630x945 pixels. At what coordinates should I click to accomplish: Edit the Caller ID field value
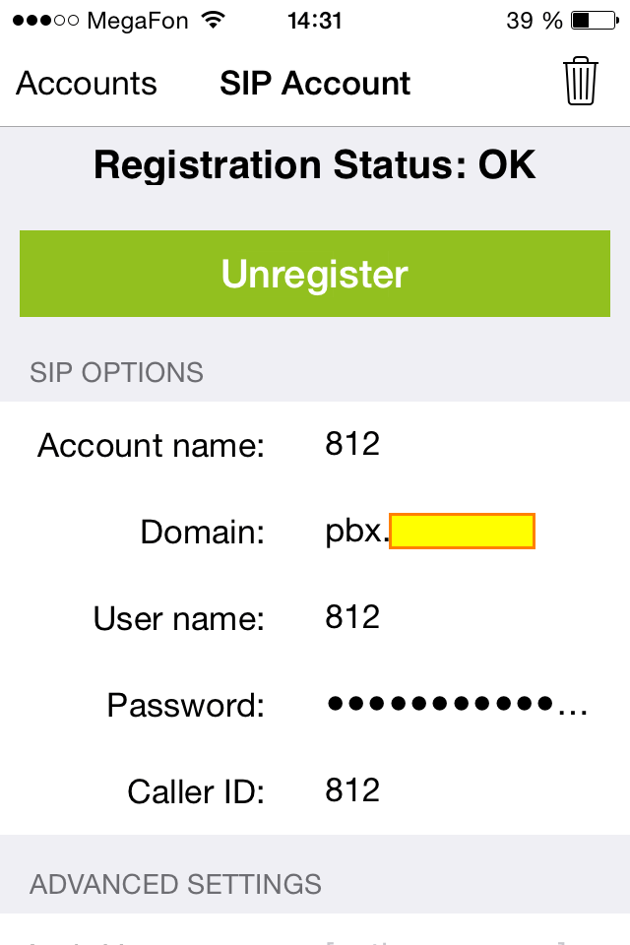click(352, 790)
